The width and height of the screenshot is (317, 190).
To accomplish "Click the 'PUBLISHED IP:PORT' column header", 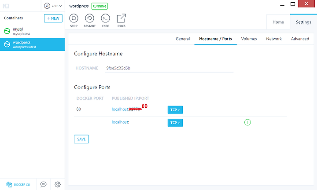I will 130,99.
